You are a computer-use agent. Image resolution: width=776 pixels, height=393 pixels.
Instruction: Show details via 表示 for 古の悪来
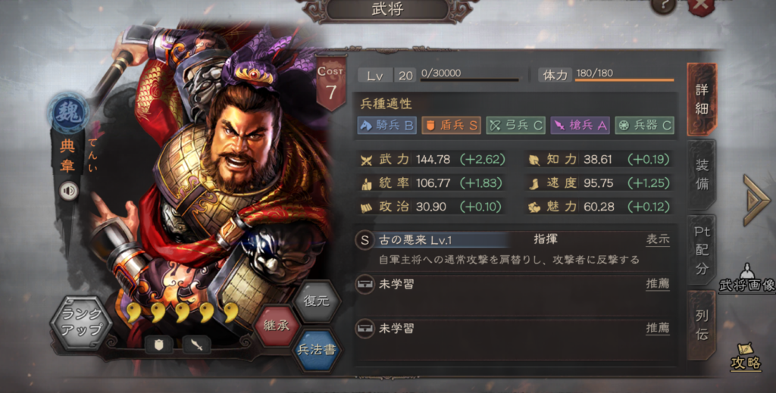(x=658, y=240)
